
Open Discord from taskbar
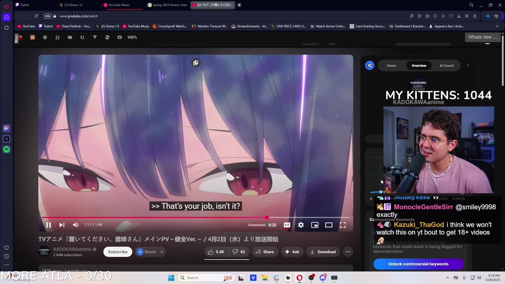tap(323, 278)
